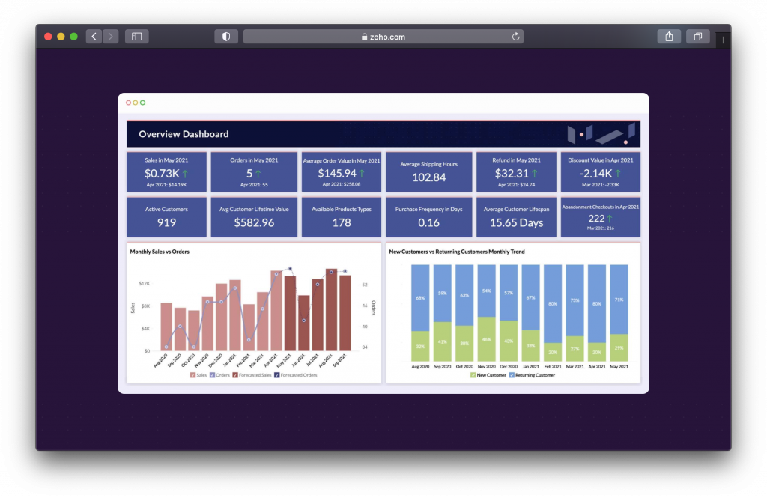The height and width of the screenshot is (498, 767).
Task: Click the "Apr 2021: $14.19K" comparison text
Action: click(x=166, y=185)
